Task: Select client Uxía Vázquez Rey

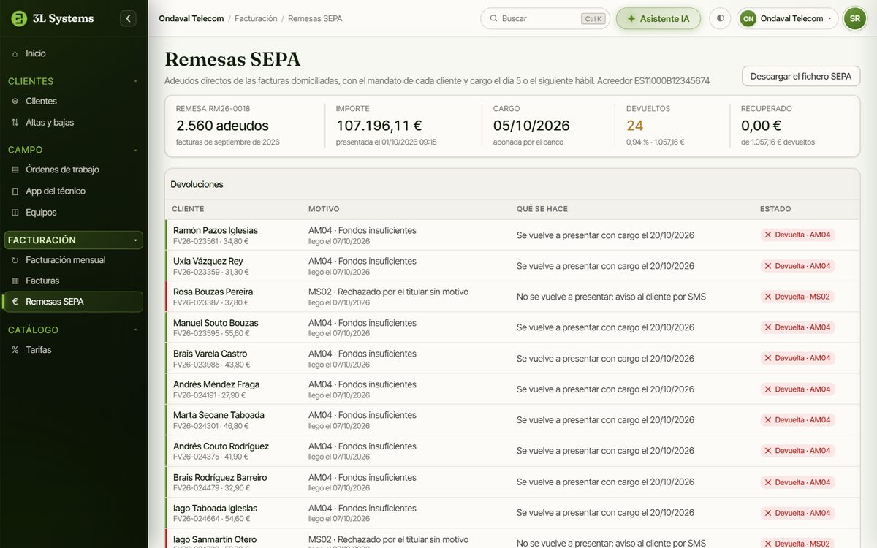Action: click(208, 261)
